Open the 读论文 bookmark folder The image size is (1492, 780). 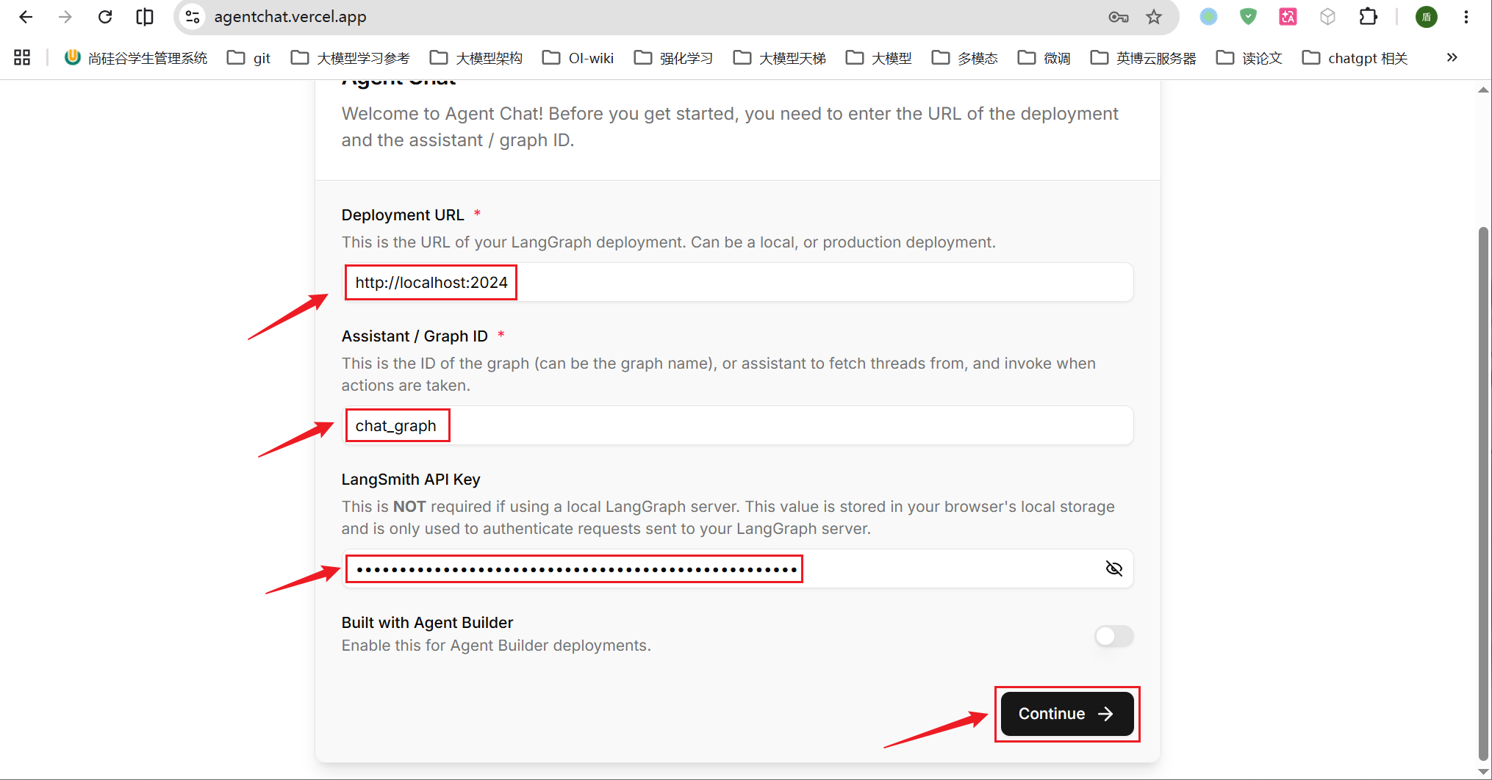1249,58
